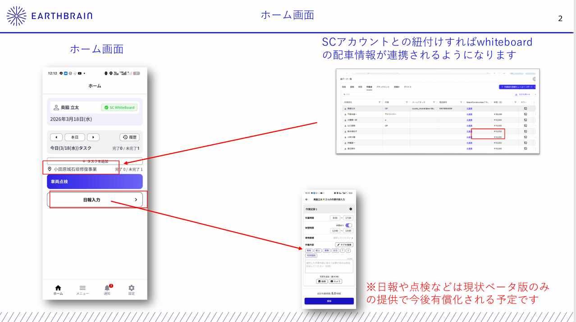Click the color icon in the first worker row
Screen dimensions: 576x322
tap(525, 108)
